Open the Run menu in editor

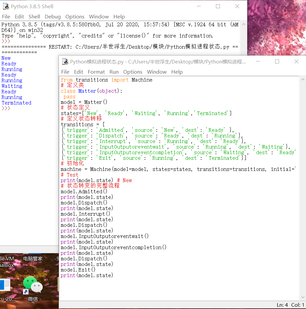114,72
